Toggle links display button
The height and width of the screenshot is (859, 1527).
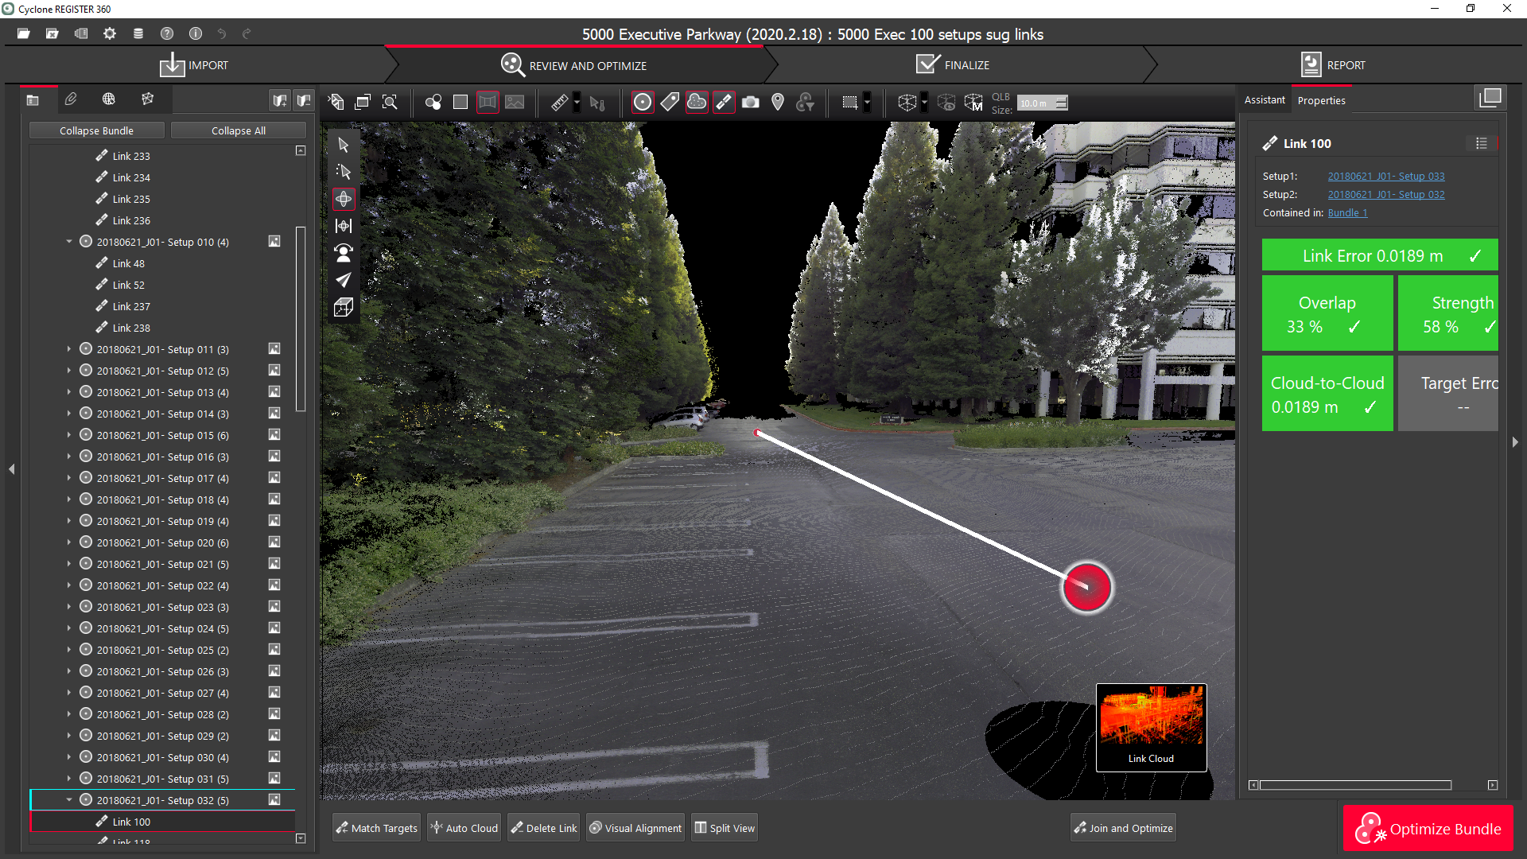(x=724, y=103)
